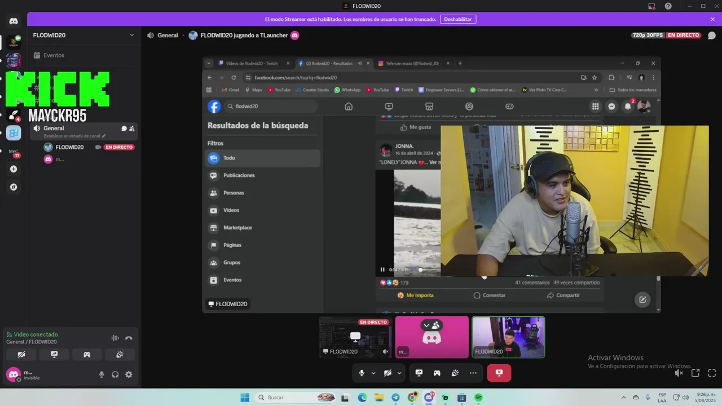722x406 pixels.
Task: Create an invite for the General channel
Action: pyautogui.click(x=132, y=129)
